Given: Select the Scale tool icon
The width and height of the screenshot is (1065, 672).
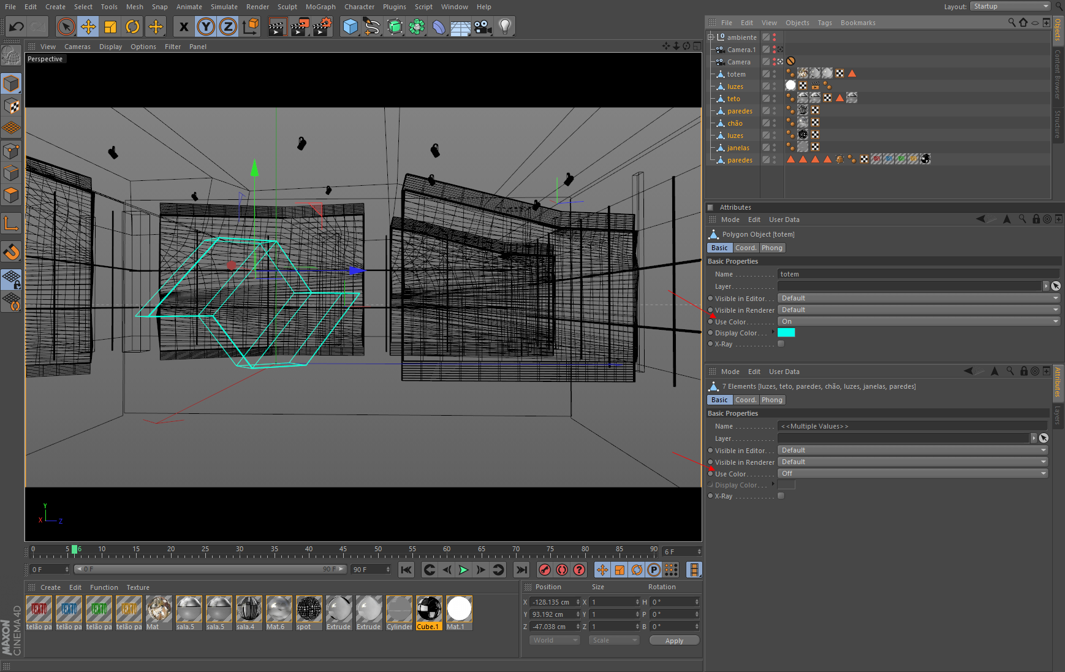Looking at the screenshot, I should (110, 26).
